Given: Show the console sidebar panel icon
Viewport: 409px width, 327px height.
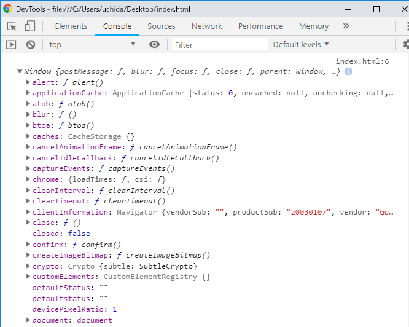Looking at the screenshot, I should [11, 45].
